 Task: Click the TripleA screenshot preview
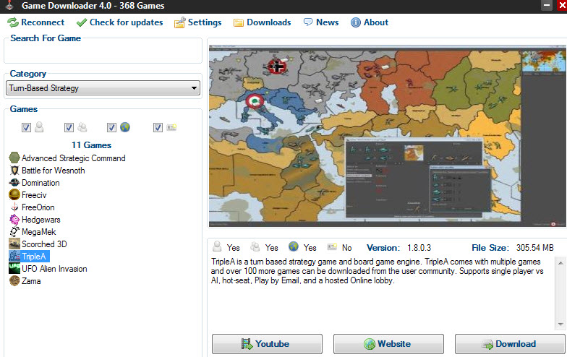[x=388, y=136]
